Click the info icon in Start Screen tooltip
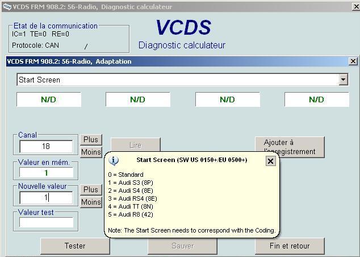Image resolution: width=360 pixels, height=257 pixels. [114, 160]
